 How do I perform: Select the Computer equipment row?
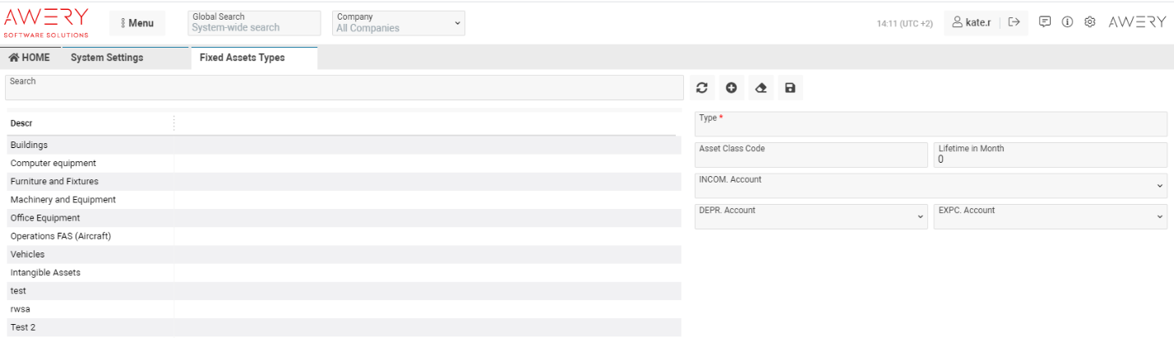[x=53, y=163]
